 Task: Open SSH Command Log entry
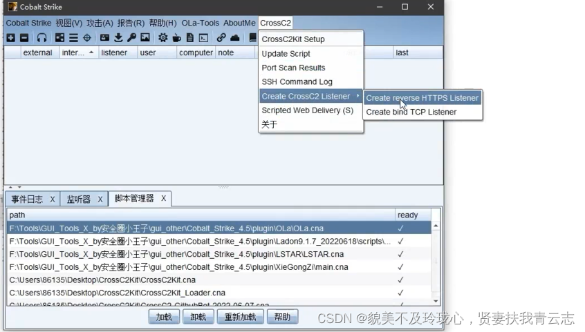(x=310, y=82)
